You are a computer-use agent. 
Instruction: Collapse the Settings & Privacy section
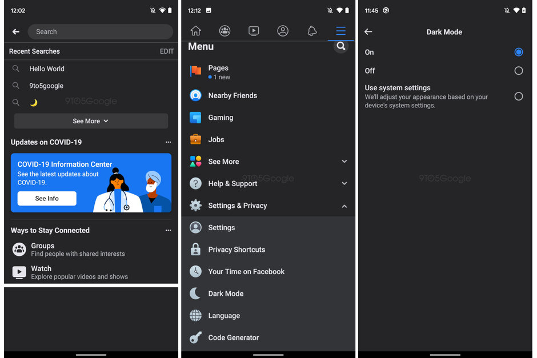pos(344,206)
